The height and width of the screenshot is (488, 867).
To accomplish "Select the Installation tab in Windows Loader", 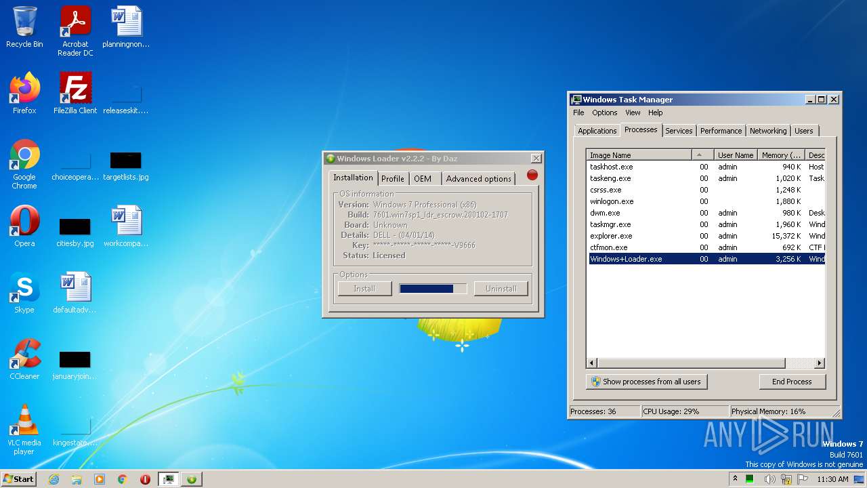I will click(x=353, y=178).
